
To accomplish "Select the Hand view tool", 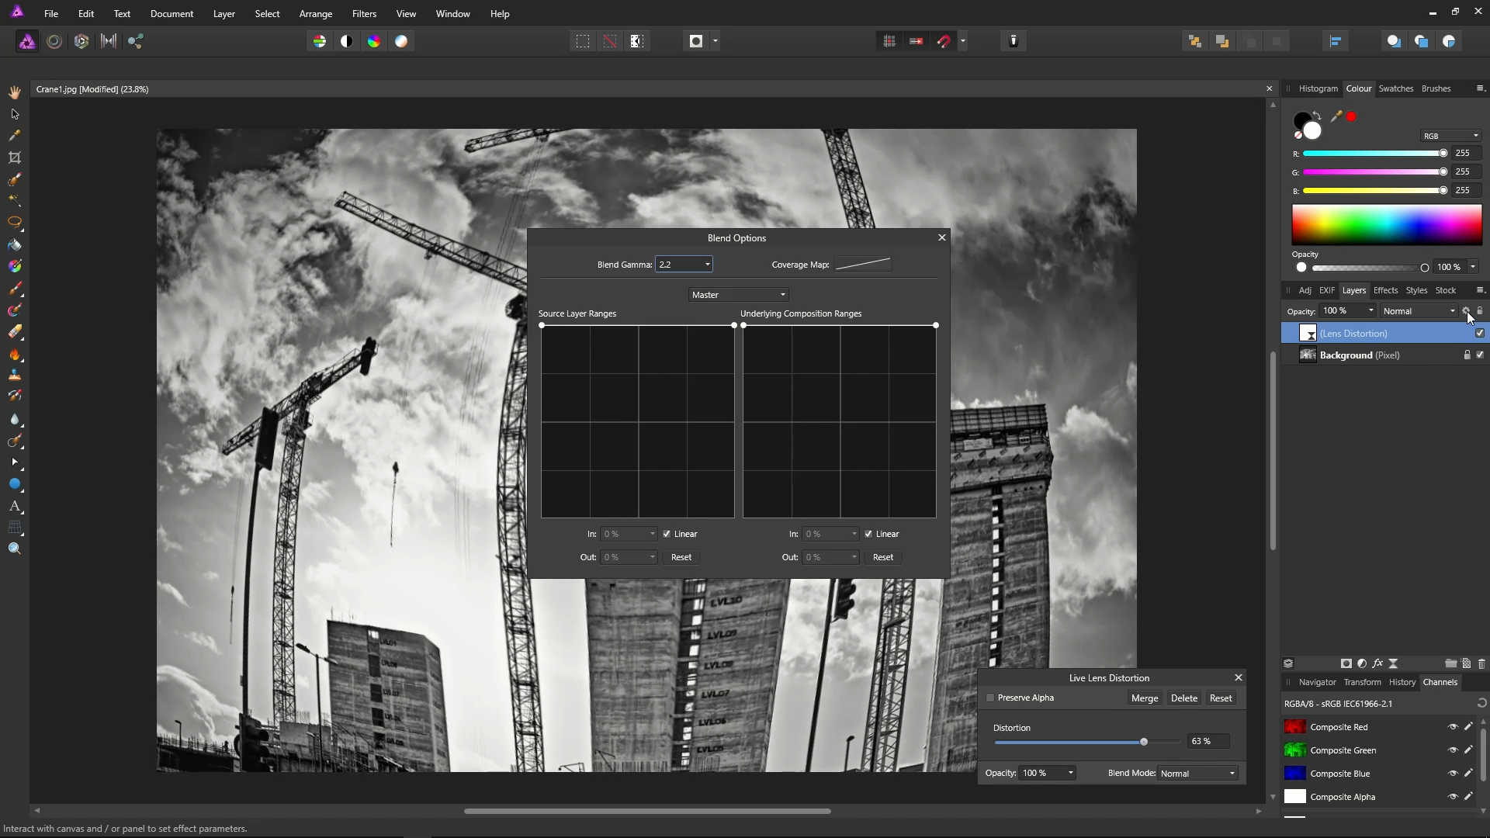I will pos(14,92).
